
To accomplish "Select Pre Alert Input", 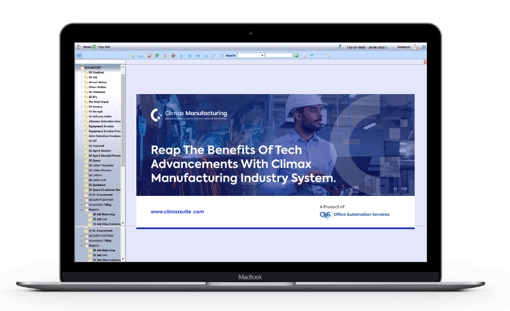I will (99, 102).
